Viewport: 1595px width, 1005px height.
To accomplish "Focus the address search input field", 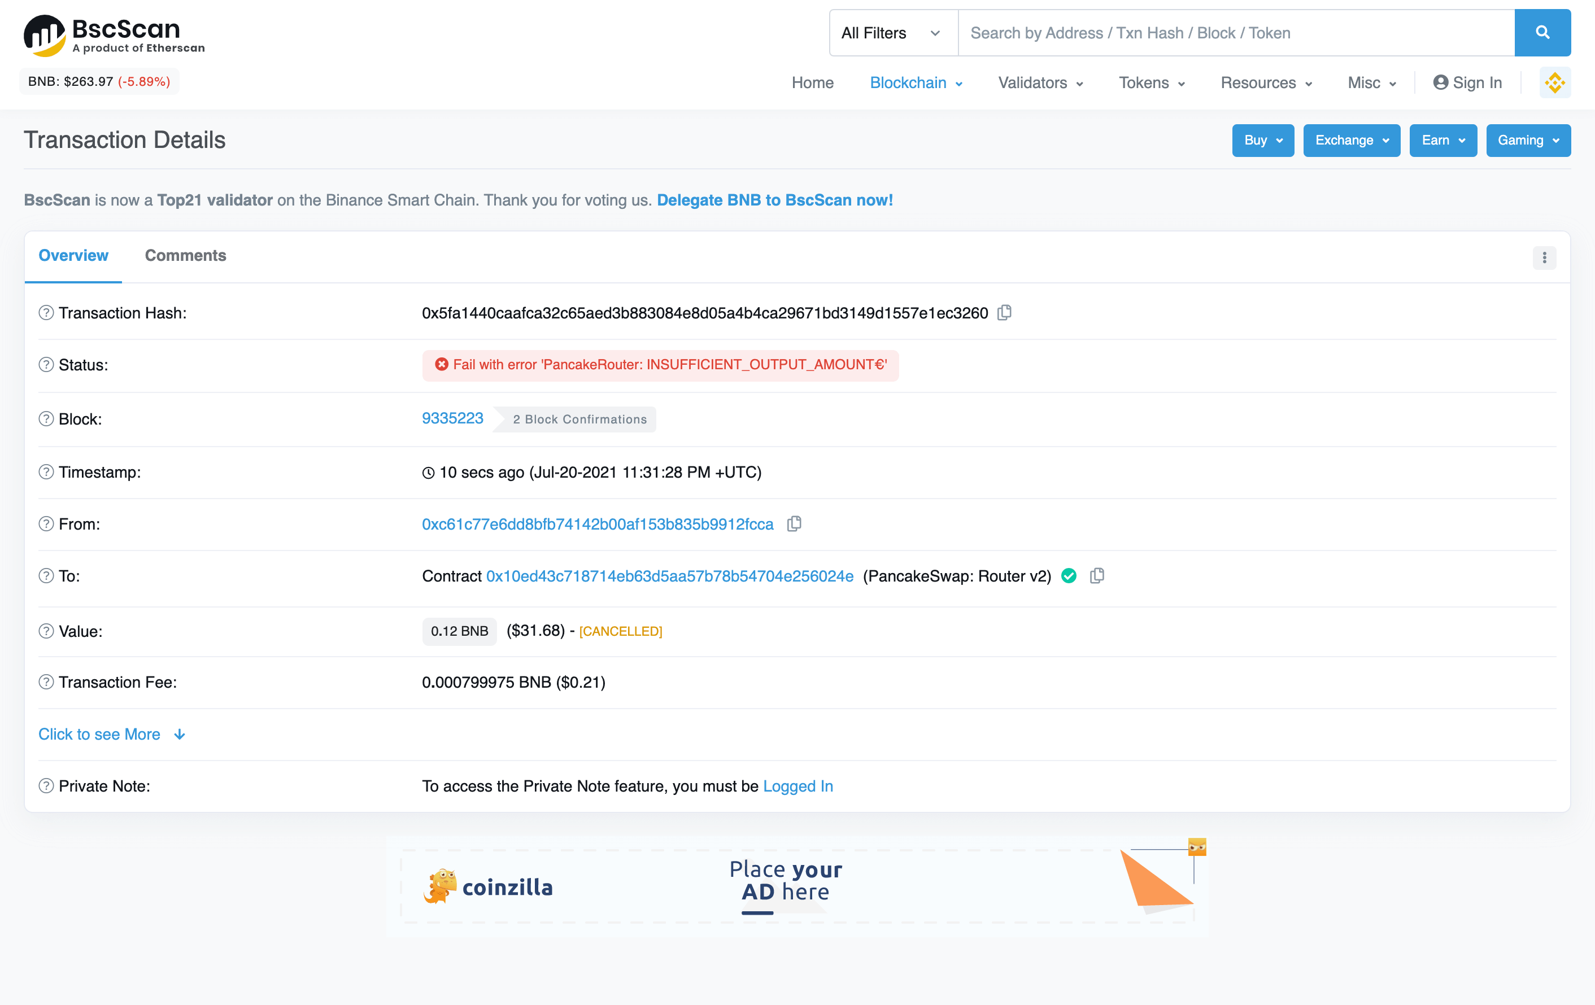I will tap(1236, 32).
